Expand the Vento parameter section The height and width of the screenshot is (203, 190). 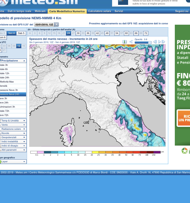coord(24,125)
